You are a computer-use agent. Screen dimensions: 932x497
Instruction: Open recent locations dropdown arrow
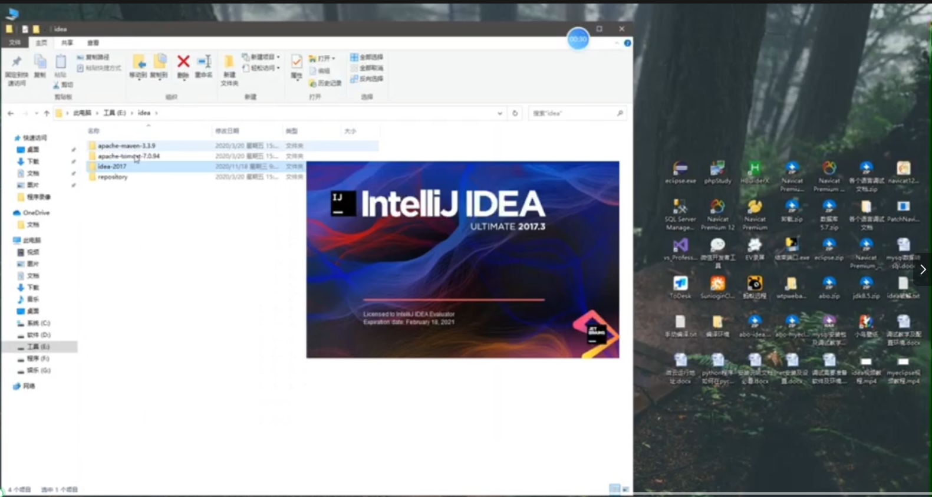click(x=36, y=113)
